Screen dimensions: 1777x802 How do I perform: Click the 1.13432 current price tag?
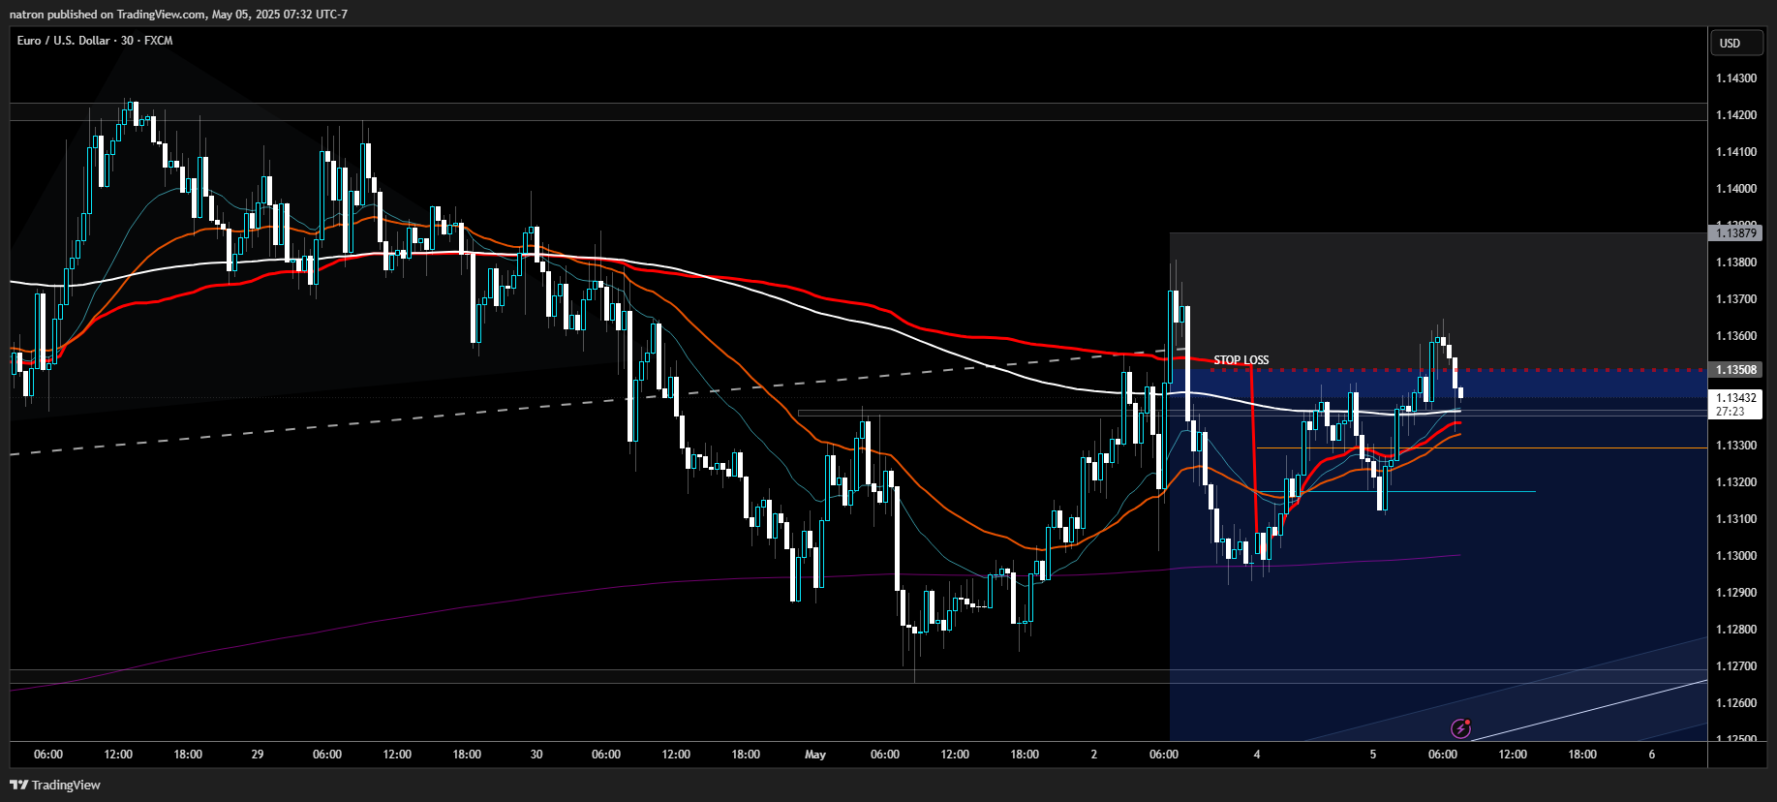pyautogui.click(x=1735, y=398)
